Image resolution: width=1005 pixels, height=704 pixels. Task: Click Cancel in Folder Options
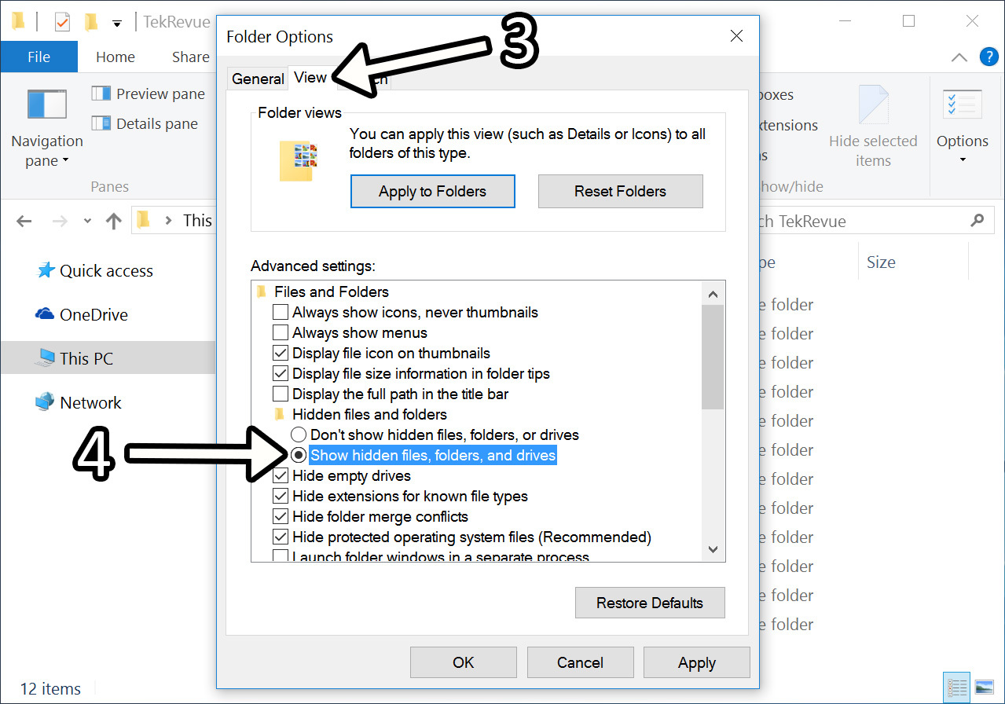click(x=580, y=662)
